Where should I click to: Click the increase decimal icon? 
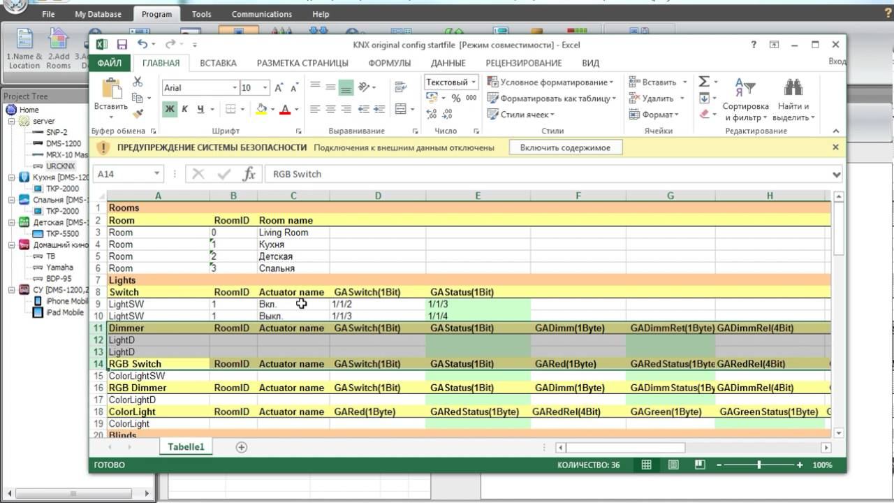(431, 115)
